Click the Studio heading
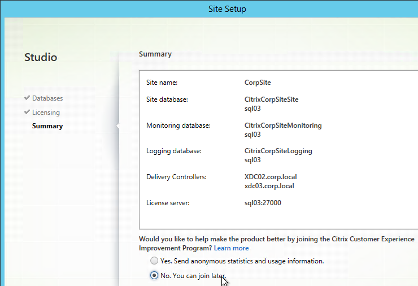The height and width of the screenshot is (286, 418). [41, 57]
